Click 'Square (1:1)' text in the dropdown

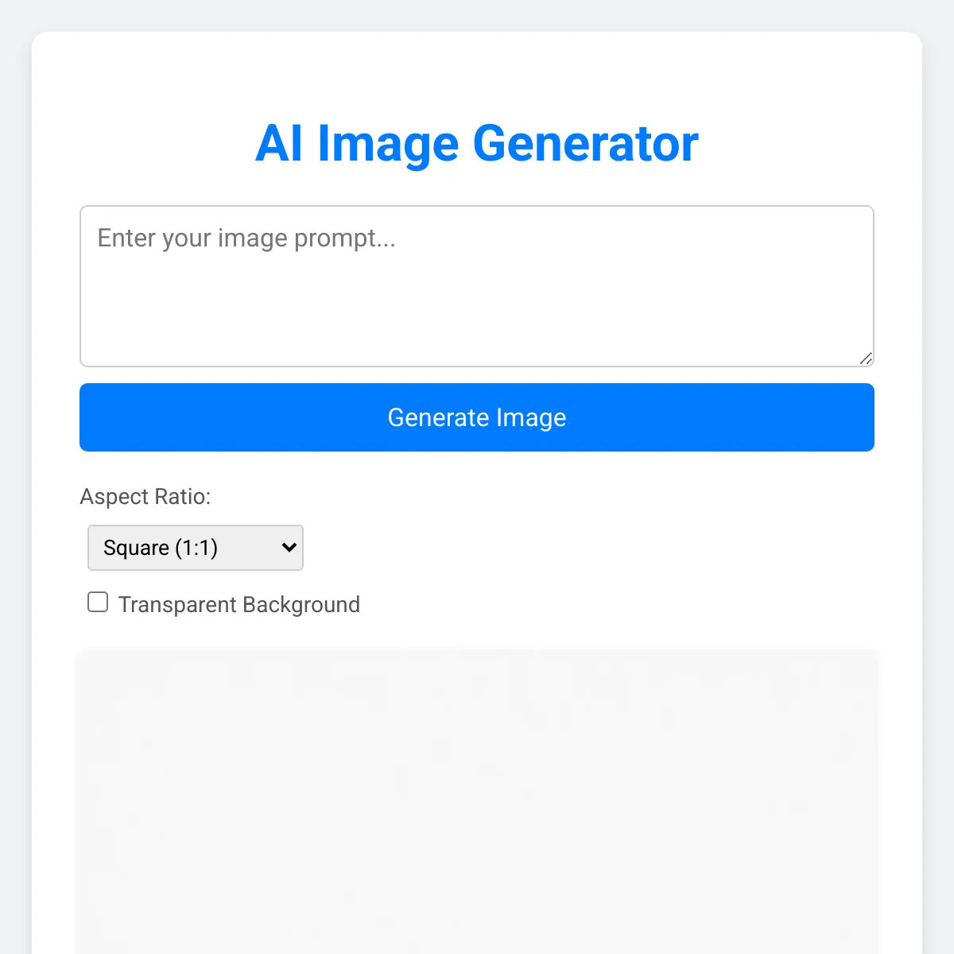(161, 548)
